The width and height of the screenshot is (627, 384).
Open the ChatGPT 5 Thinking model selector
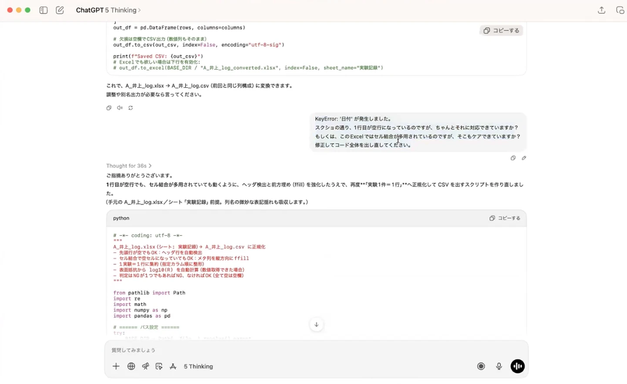click(108, 10)
